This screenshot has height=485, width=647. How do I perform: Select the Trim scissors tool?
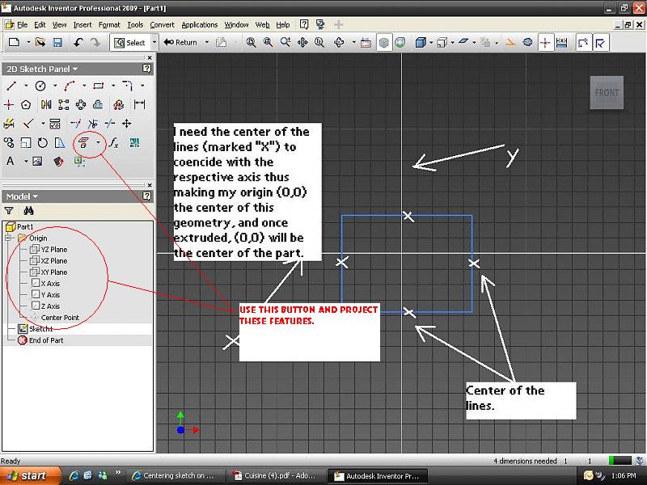click(x=93, y=124)
